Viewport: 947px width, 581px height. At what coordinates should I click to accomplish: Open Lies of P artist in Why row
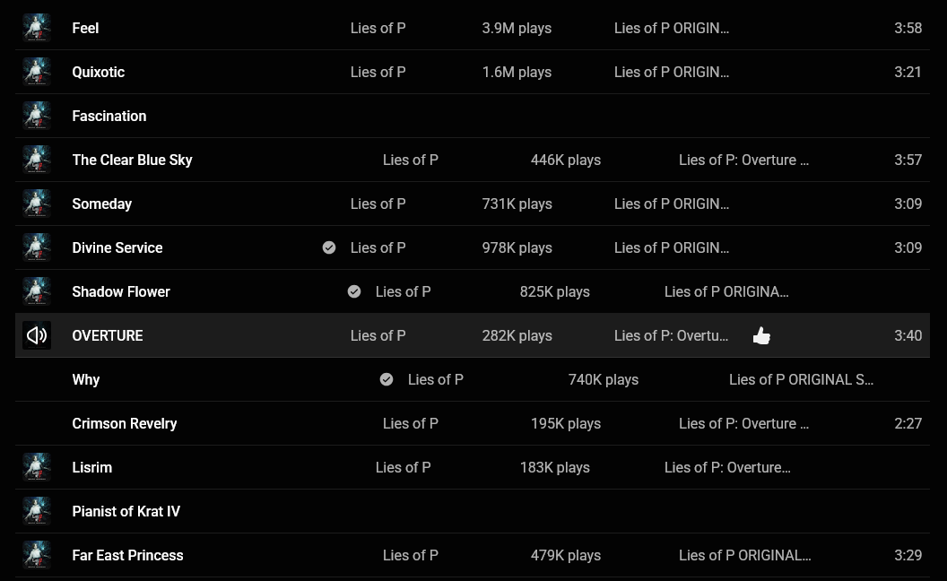pyautogui.click(x=436, y=379)
